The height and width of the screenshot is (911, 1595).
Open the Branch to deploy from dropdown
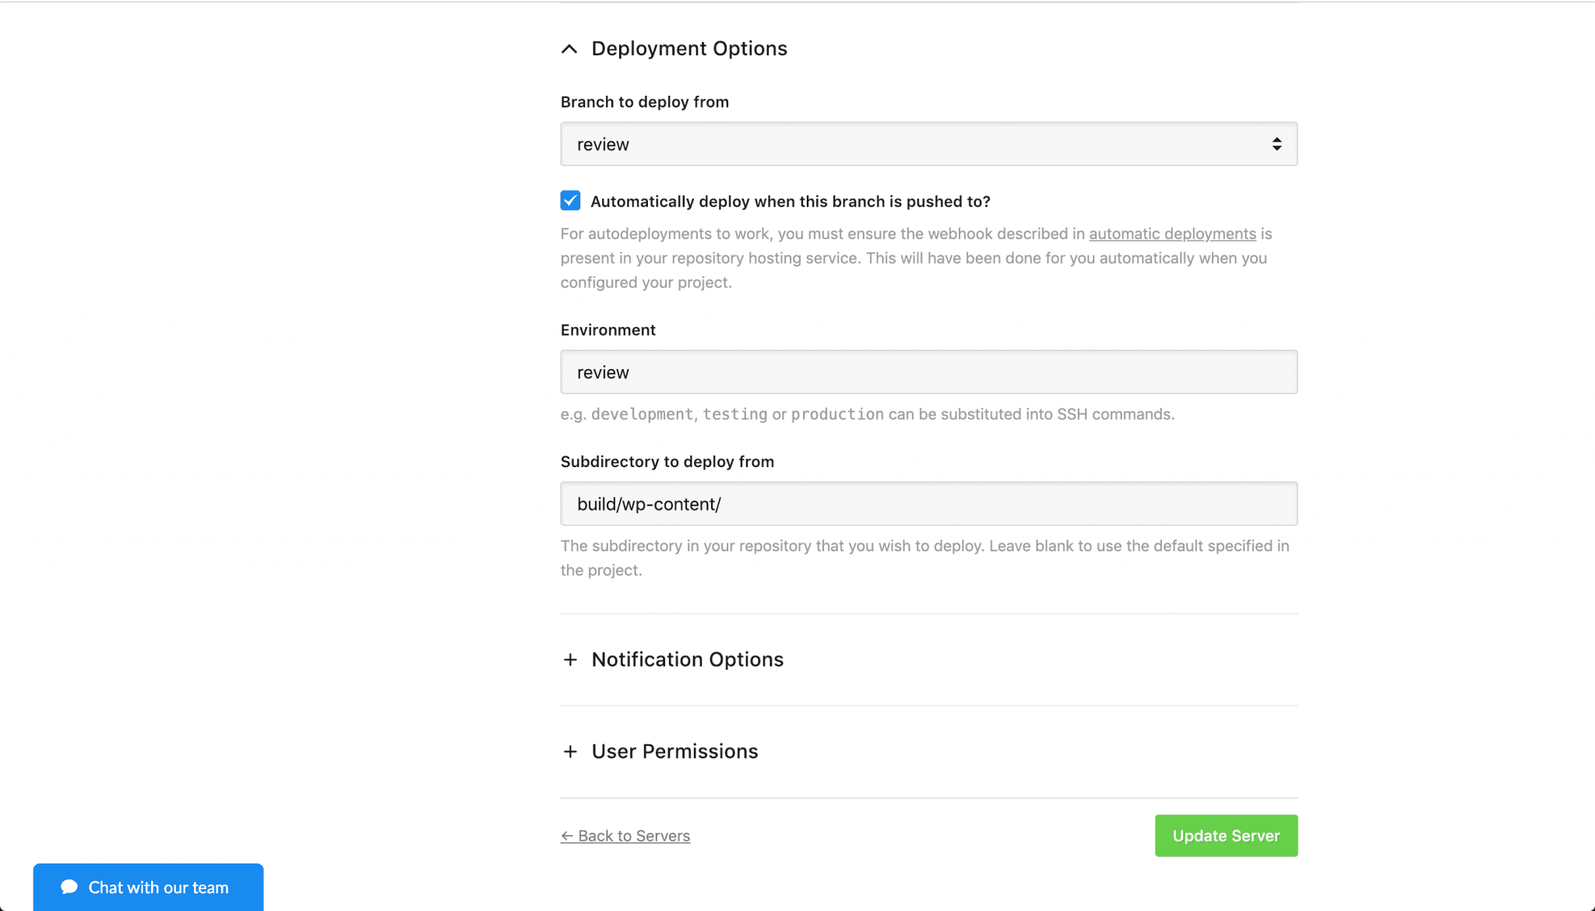click(928, 144)
